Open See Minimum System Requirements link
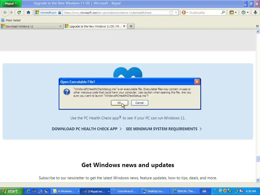260x195 pixels. coord(164,129)
